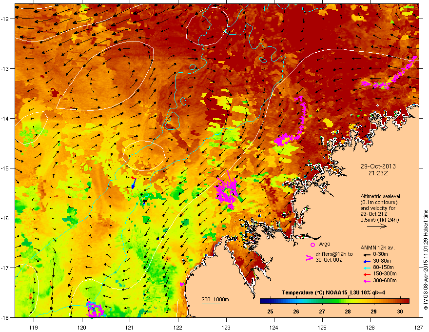This screenshot has width=429, height=332.
Task: Click the '150-300m' depth label
Action: click(x=385, y=273)
